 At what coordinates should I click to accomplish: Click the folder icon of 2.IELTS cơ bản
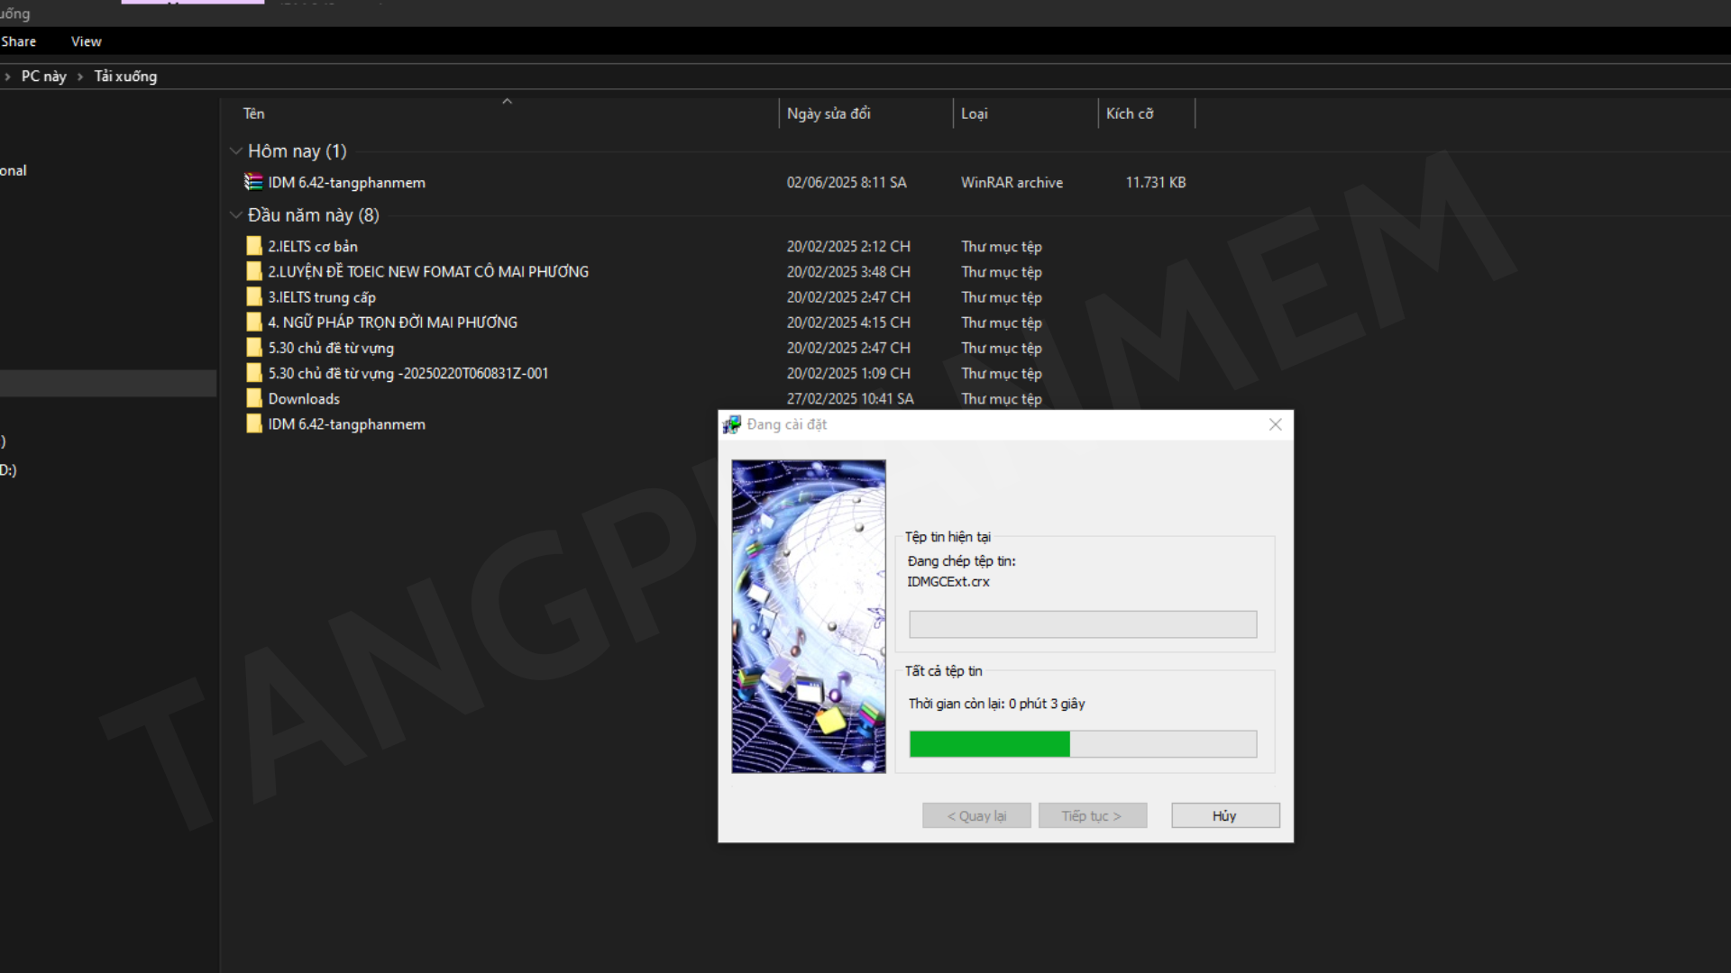pos(254,246)
